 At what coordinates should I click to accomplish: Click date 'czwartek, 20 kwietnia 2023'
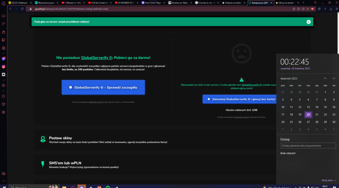click(295, 68)
